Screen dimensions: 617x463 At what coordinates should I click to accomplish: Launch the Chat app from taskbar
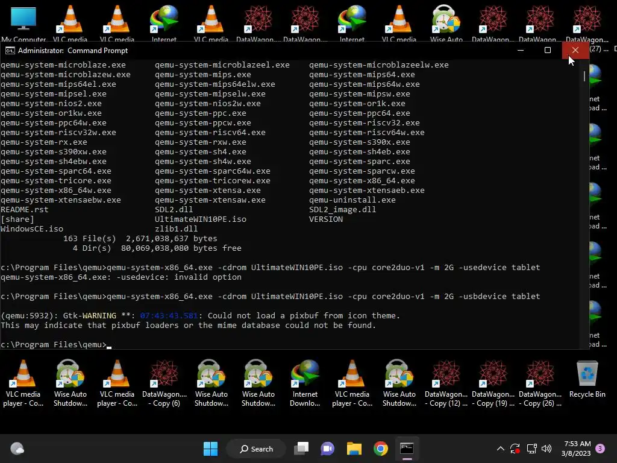(x=327, y=449)
